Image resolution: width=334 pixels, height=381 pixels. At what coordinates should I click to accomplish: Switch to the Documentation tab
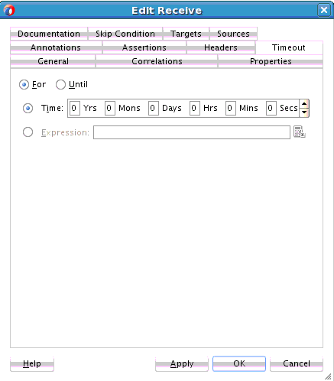pyautogui.click(x=49, y=34)
